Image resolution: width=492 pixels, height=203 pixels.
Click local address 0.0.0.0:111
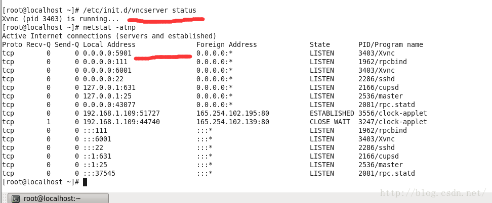105,62
